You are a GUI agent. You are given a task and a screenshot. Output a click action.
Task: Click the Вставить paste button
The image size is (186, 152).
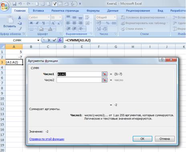pyautogui.click(x=10, y=23)
